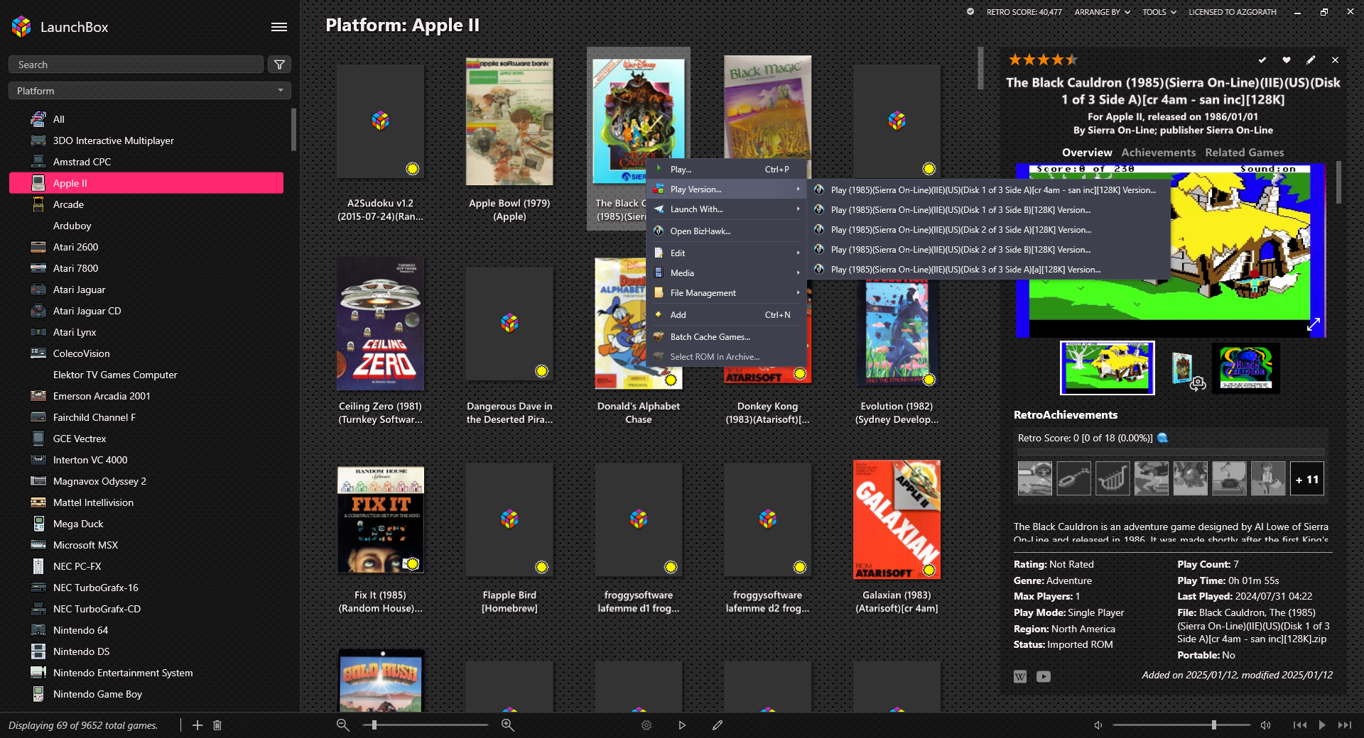
Task: Open the hamburger menu next to LaunchBox
Action: [x=279, y=27]
